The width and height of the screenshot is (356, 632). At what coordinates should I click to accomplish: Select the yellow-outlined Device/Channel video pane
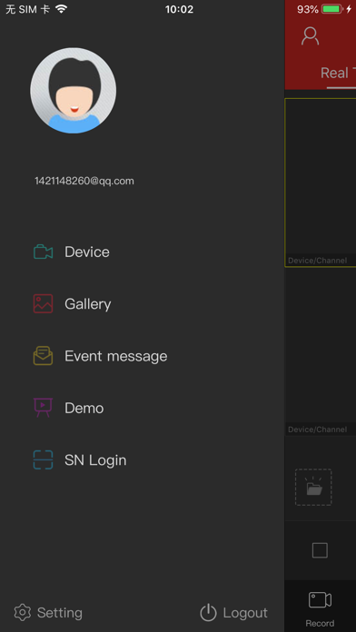pos(321,183)
